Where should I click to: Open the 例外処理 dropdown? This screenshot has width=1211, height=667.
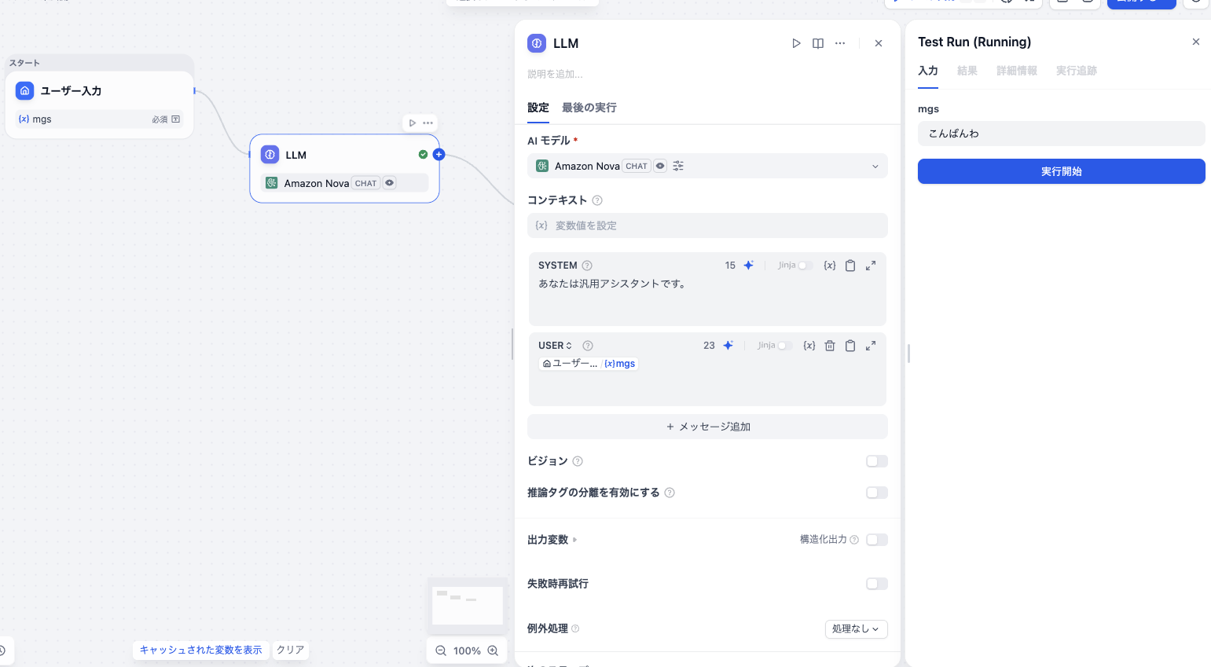click(857, 629)
